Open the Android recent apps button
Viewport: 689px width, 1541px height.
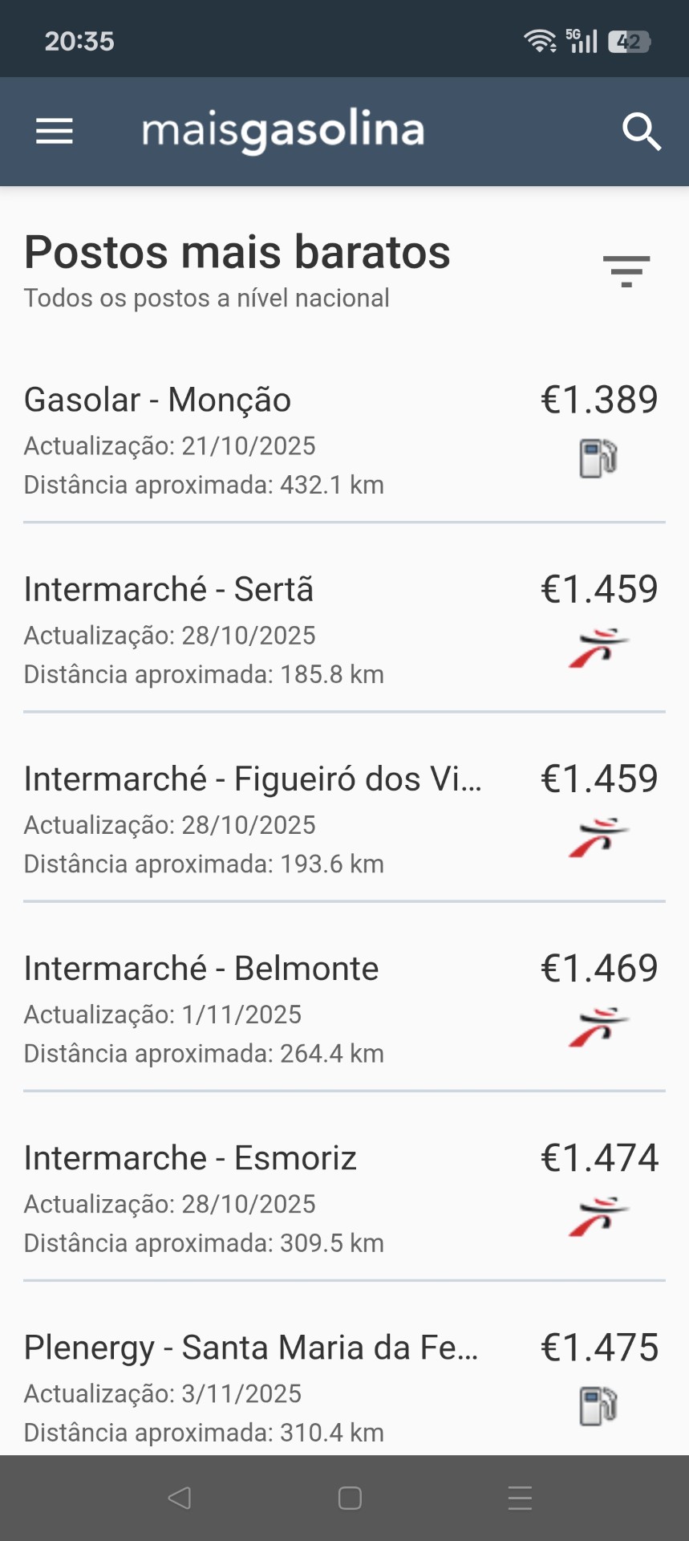[520, 1498]
